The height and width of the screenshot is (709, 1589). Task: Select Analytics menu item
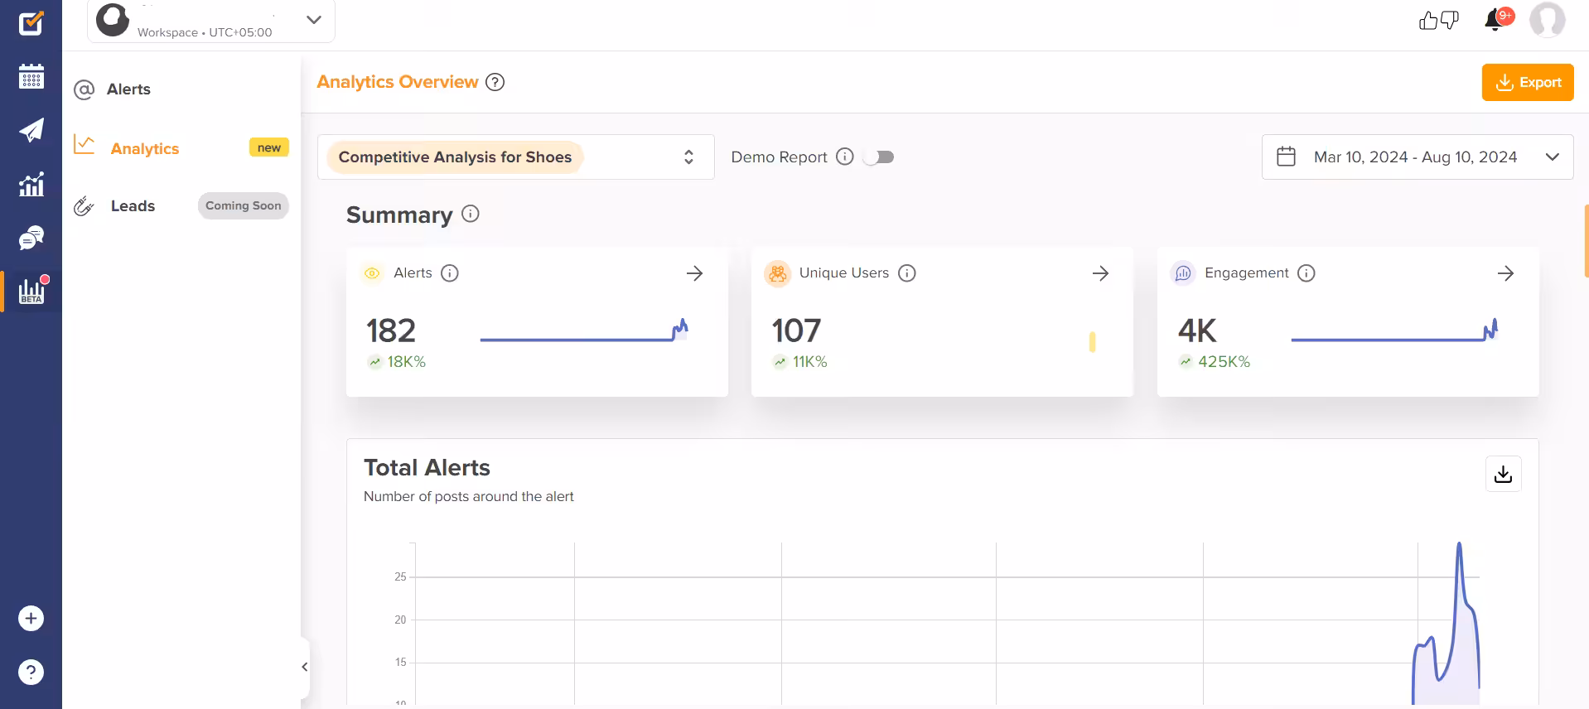(x=145, y=148)
